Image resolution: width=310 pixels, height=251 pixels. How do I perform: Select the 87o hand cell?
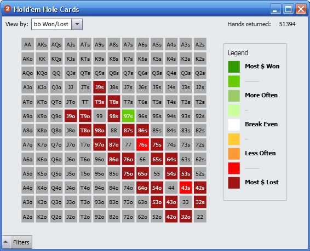[x=114, y=145]
